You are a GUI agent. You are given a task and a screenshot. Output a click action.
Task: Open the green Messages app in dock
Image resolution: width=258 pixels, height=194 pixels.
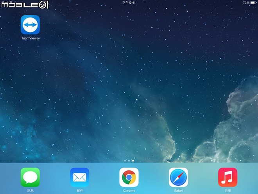point(30,177)
